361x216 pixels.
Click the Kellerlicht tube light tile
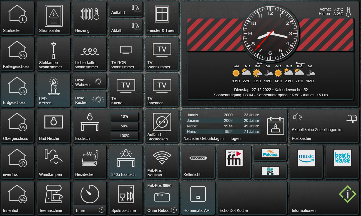(198, 162)
